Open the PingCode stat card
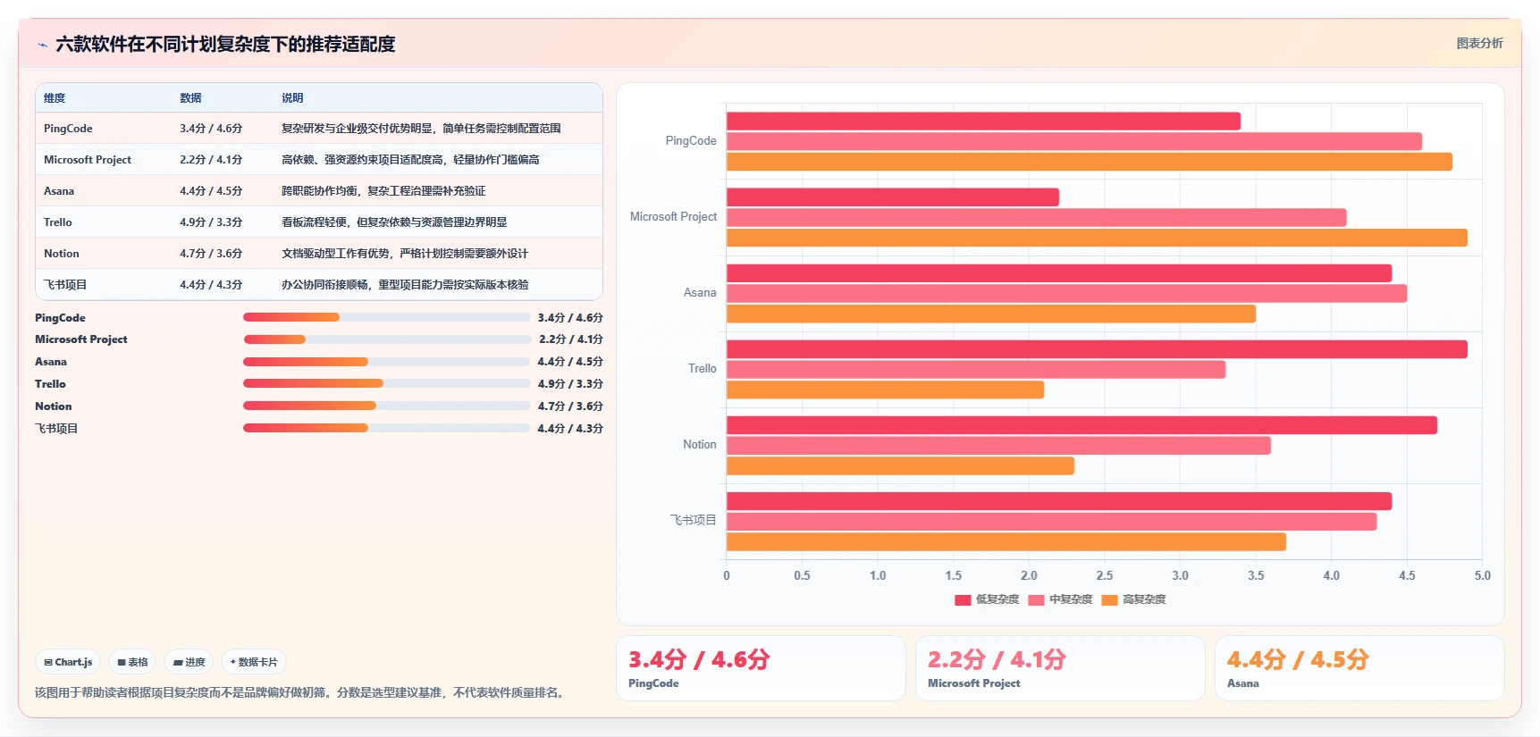The image size is (1540, 737). (761, 668)
